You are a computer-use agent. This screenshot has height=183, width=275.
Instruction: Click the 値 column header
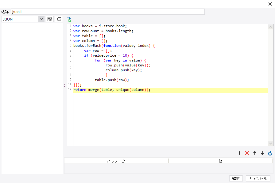[221, 161]
